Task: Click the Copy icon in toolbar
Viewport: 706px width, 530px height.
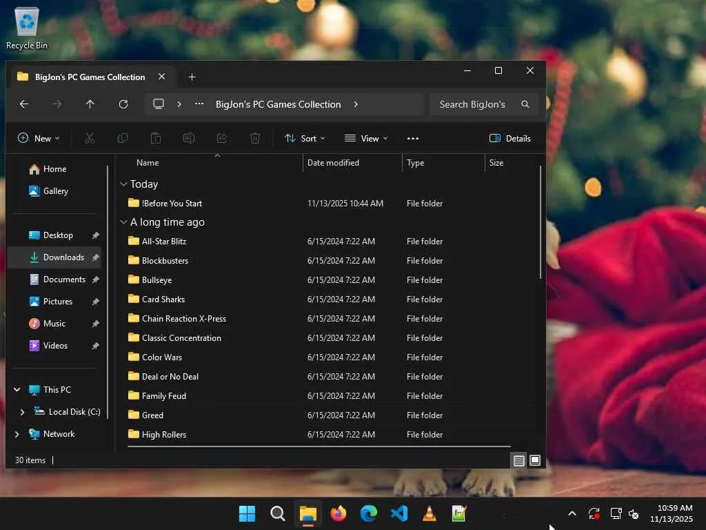Action: 123,138
